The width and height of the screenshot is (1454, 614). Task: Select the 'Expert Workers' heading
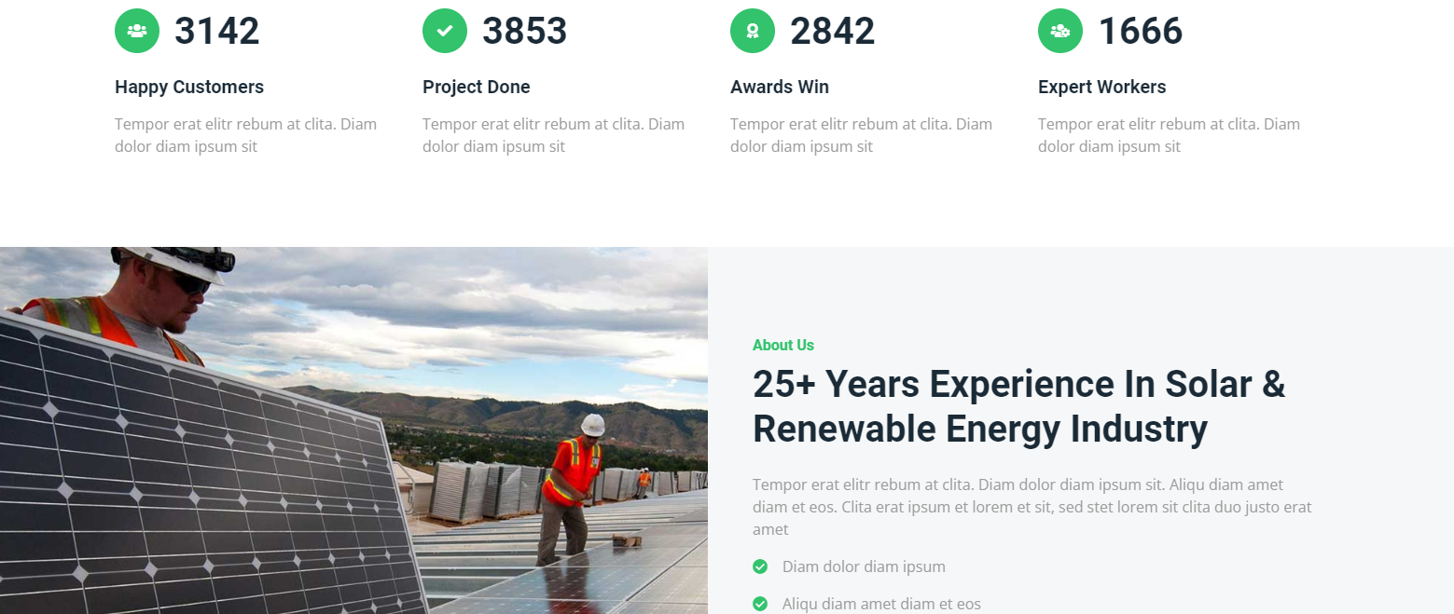tap(1101, 87)
